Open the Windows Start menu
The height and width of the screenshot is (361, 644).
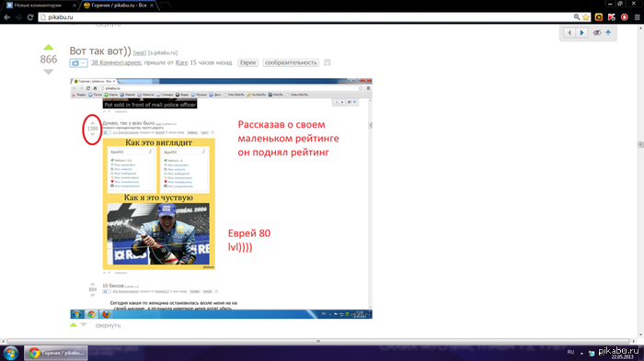coord(11,353)
